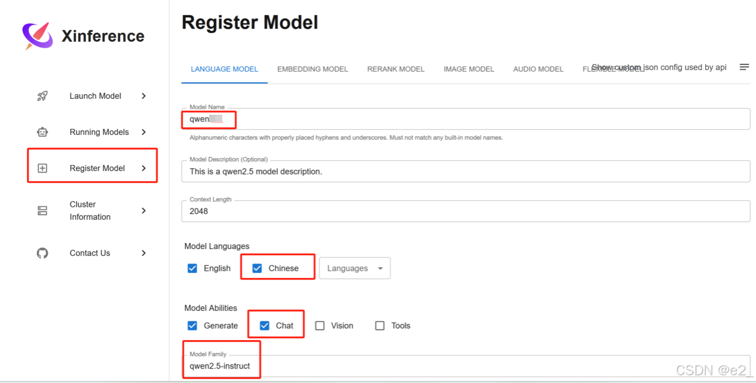Click the Model Name input field

(466, 119)
